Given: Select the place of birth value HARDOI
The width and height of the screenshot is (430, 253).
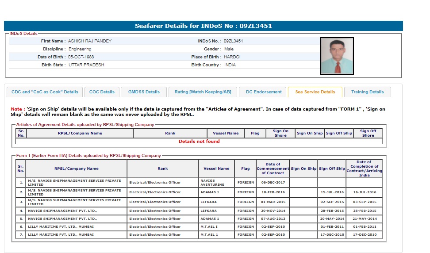Looking at the screenshot, I should pyautogui.click(x=232, y=57).
